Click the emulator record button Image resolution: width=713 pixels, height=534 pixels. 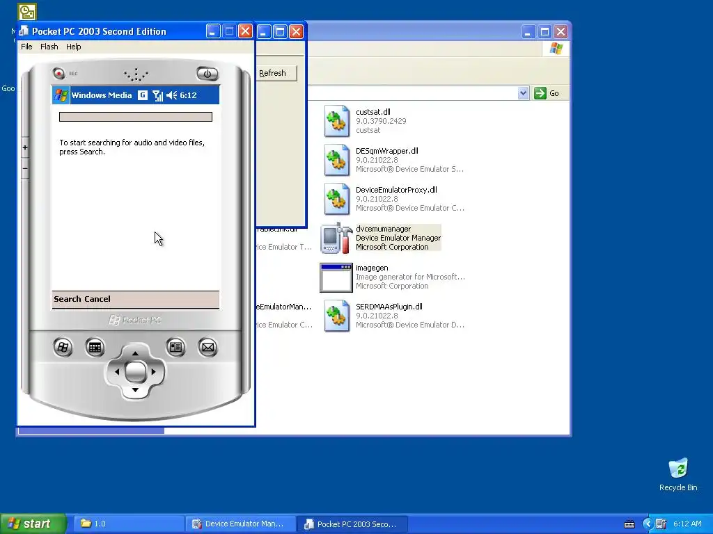pyautogui.click(x=58, y=73)
